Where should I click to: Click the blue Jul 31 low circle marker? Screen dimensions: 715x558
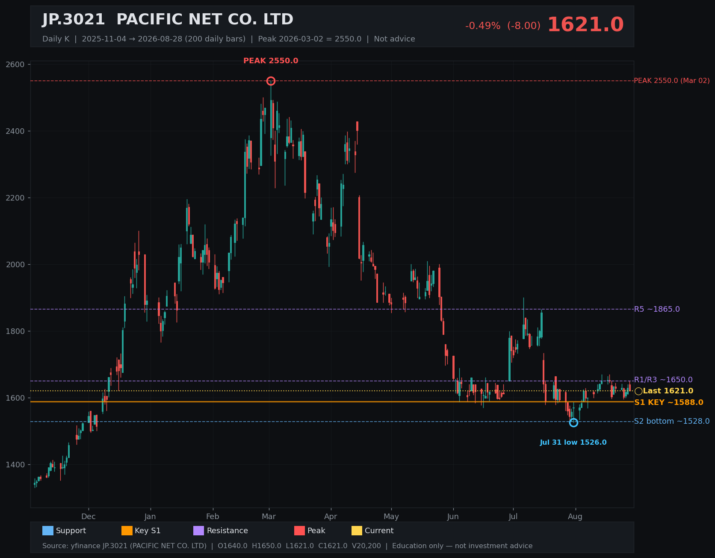[573, 422]
